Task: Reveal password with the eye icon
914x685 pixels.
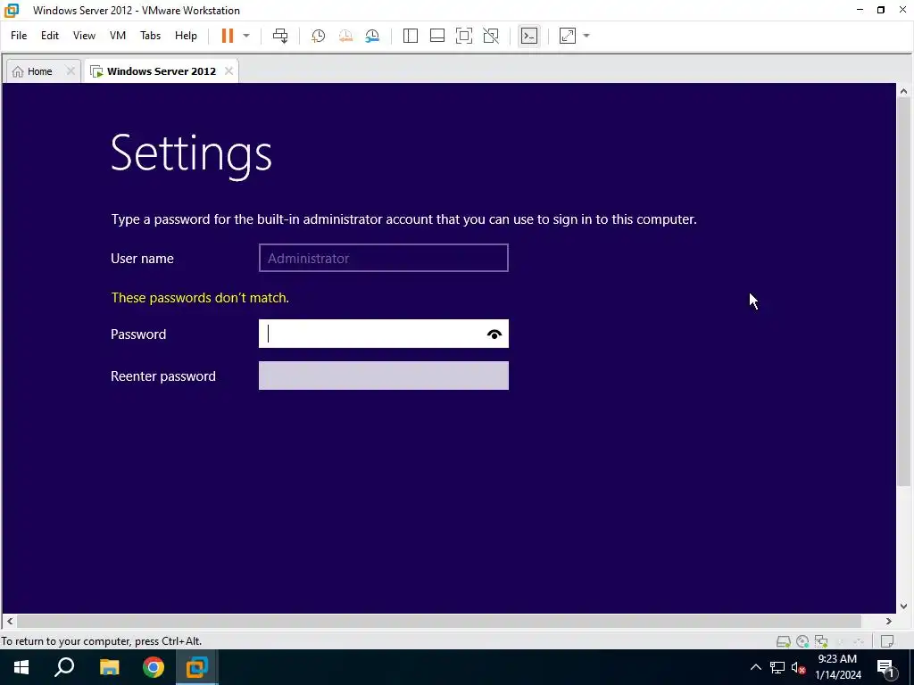Action: (494, 334)
